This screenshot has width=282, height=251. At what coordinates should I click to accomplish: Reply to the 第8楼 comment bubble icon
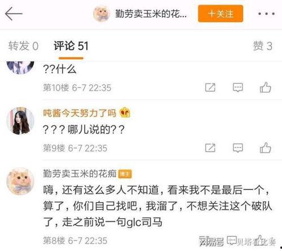[x=232, y=240]
